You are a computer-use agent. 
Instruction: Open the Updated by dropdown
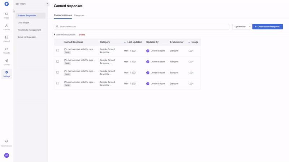(x=241, y=27)
